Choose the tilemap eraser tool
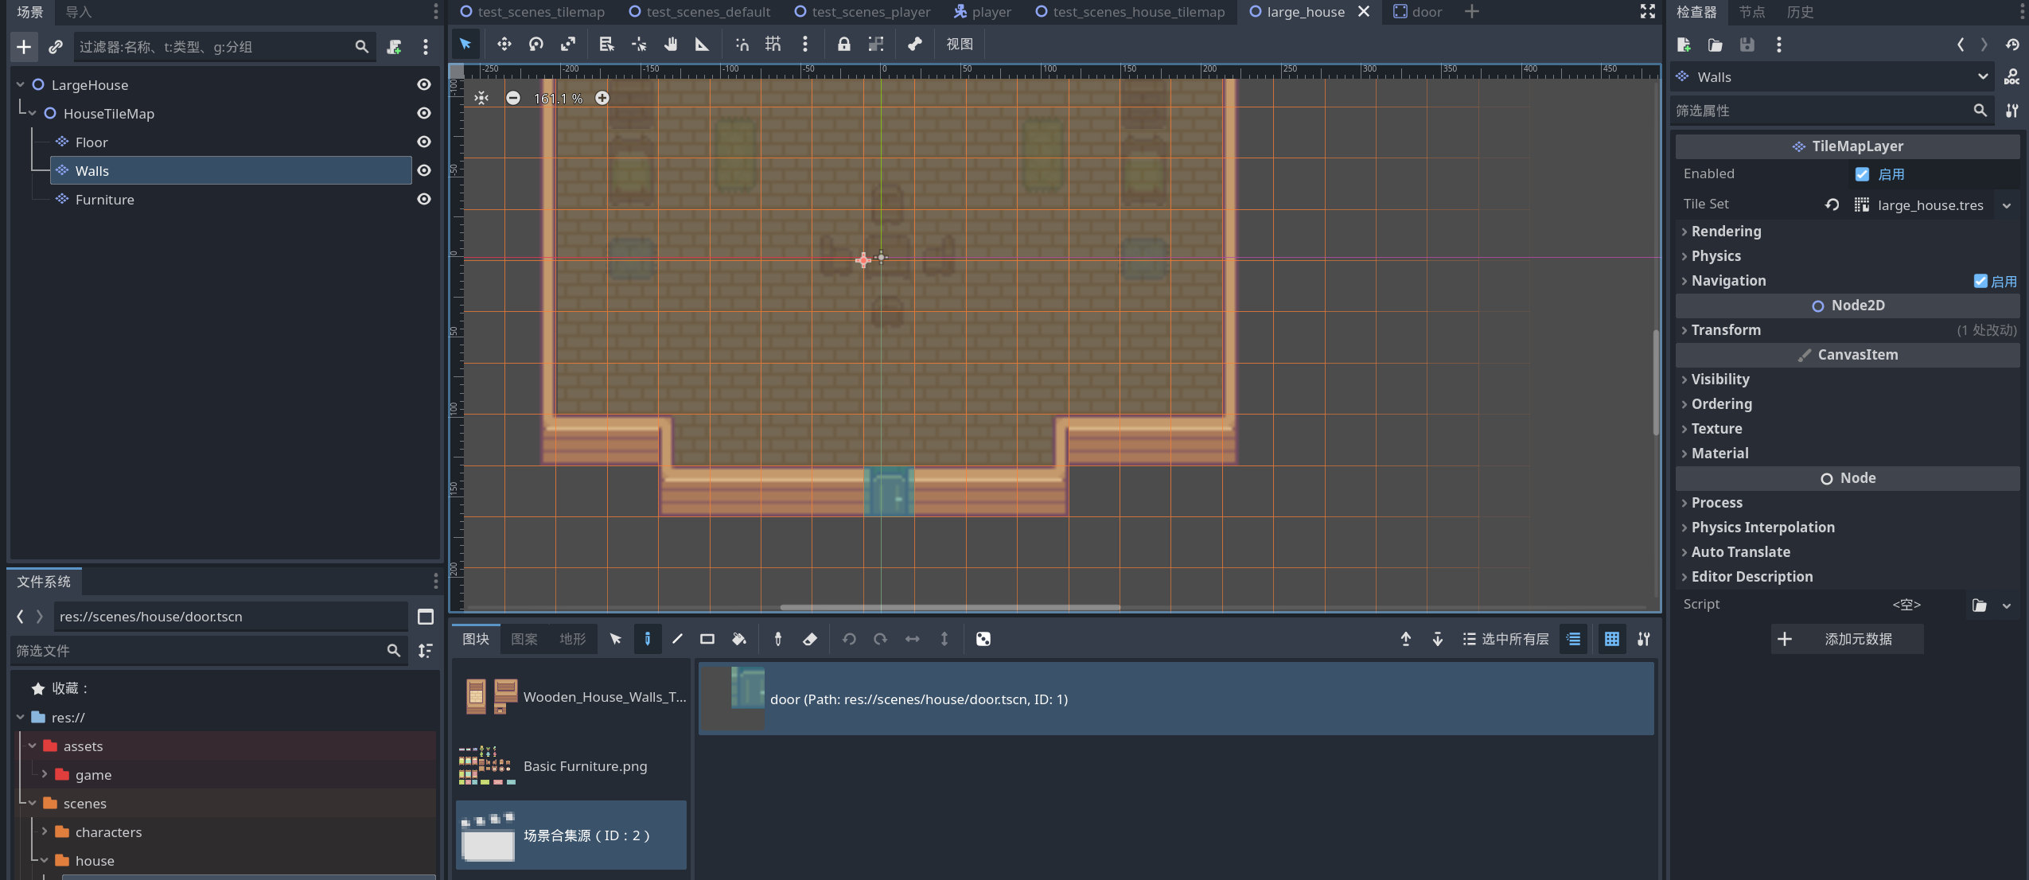Viewport: 2029px width, 880px height. click(810, 639)
